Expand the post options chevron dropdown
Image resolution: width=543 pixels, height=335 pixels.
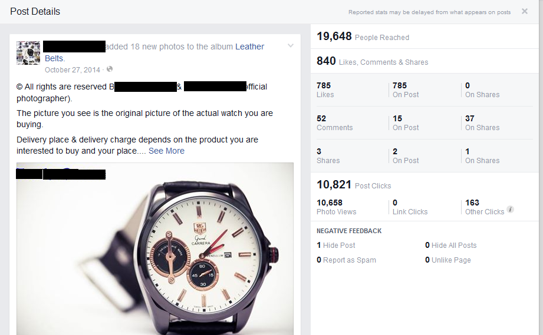coord(290,46)
